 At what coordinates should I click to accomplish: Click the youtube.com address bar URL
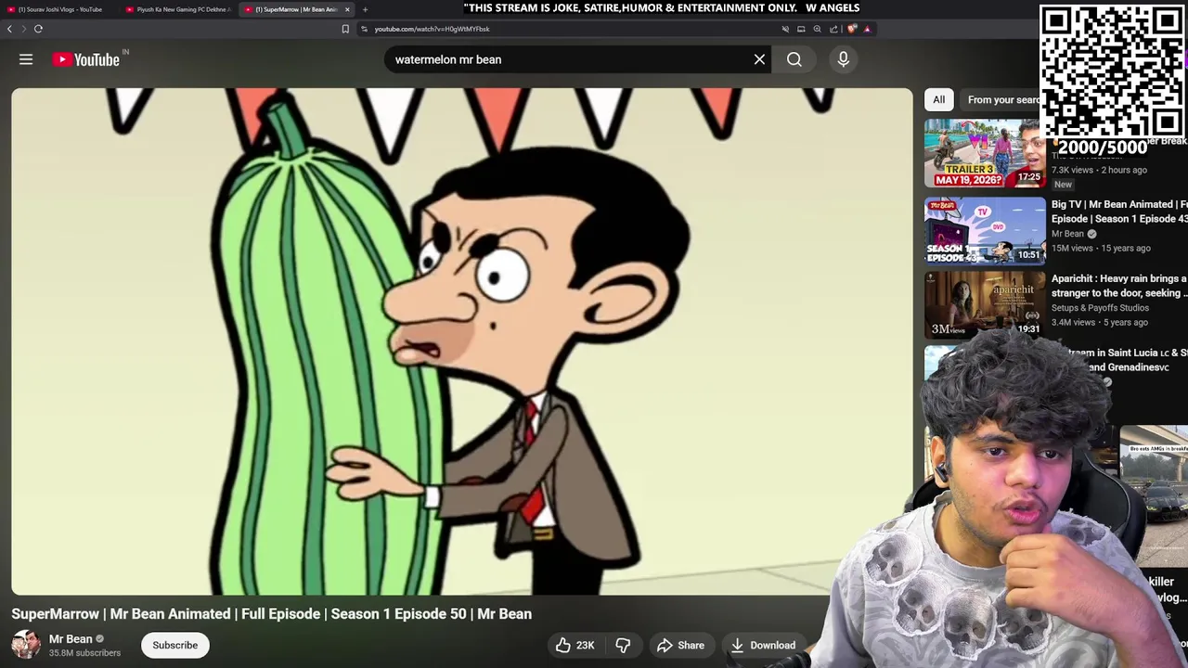pyautogui.click(x=432, y=29)
